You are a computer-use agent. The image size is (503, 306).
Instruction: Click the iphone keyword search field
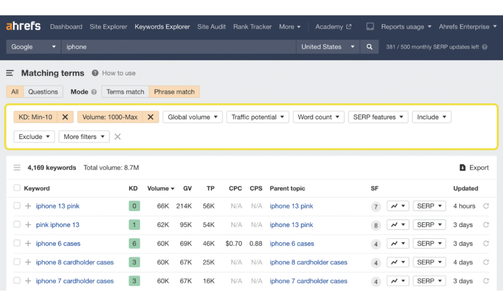pos(178,47)
